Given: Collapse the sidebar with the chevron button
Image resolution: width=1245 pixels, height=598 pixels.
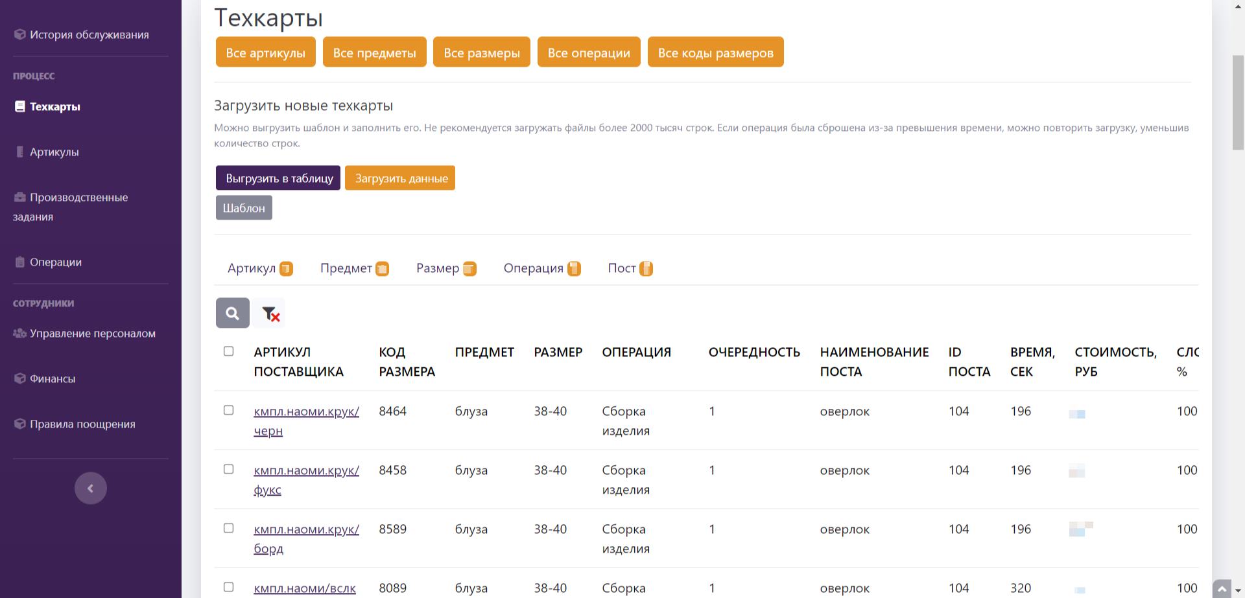Looking at the screenshot, I should (x=91, y=489).
